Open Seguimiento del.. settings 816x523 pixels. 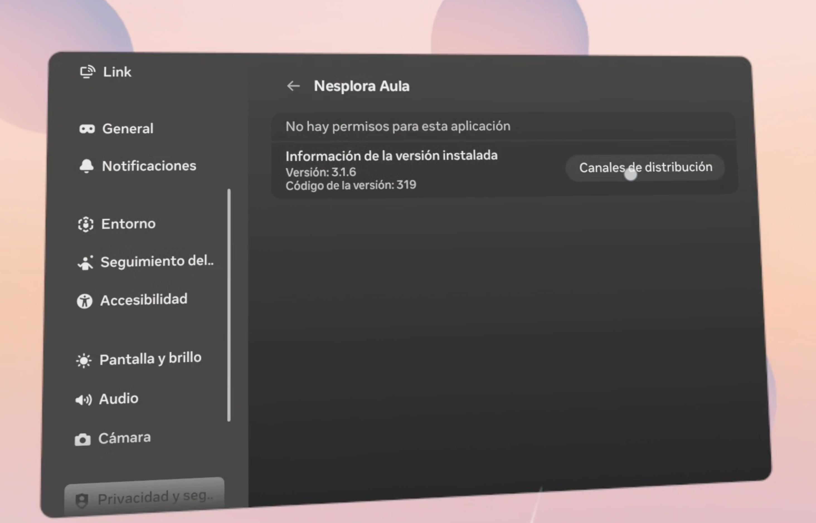coord(145,262)
